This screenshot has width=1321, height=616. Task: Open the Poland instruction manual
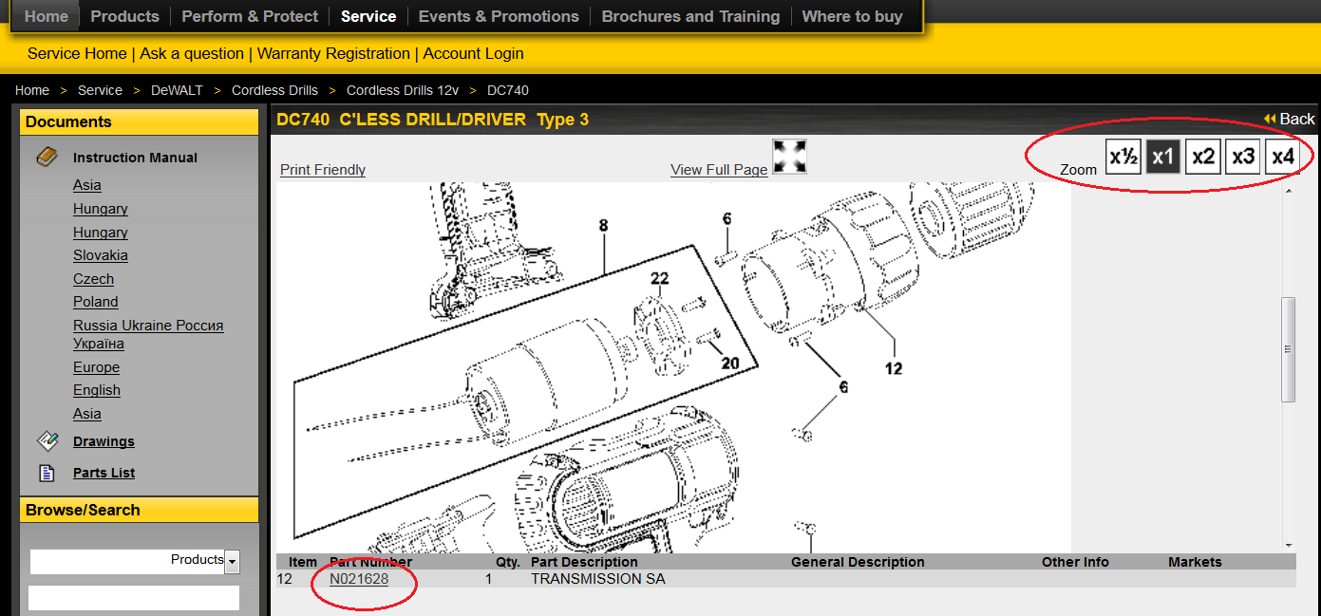pos(96,302)
